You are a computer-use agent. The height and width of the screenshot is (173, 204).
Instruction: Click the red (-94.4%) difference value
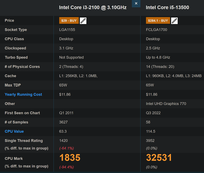(67, 167)
